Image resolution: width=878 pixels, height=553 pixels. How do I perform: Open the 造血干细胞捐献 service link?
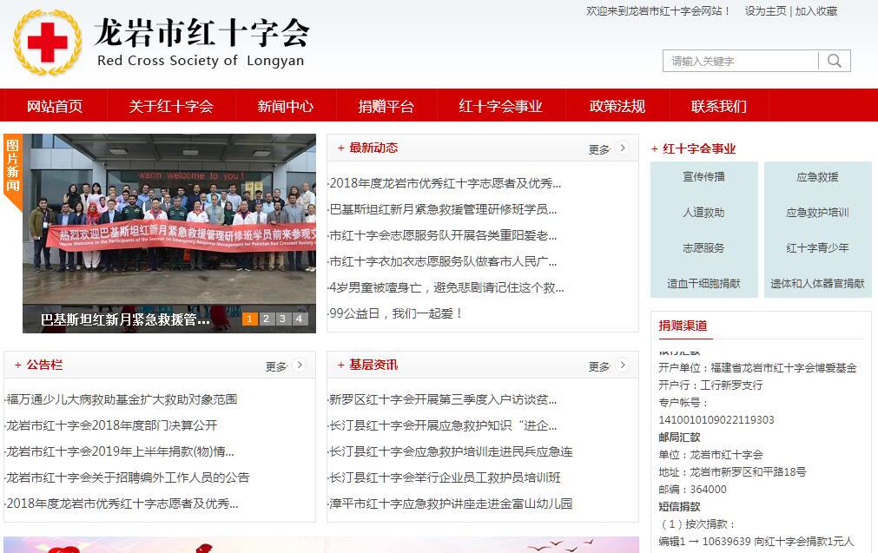tap(703, 283)
